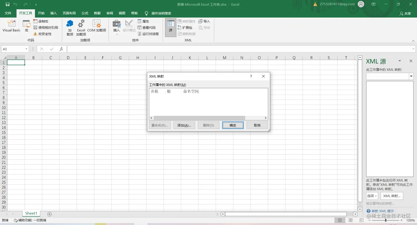Open the 映射 XML 提示 link
This screenshot has width=417, height=225.
pos(383,211)
